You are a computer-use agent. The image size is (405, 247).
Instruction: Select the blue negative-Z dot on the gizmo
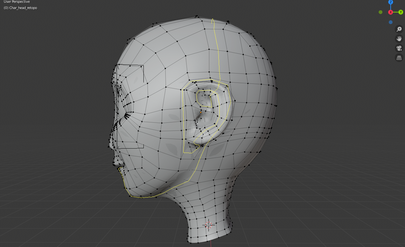[x=390, y=22]
